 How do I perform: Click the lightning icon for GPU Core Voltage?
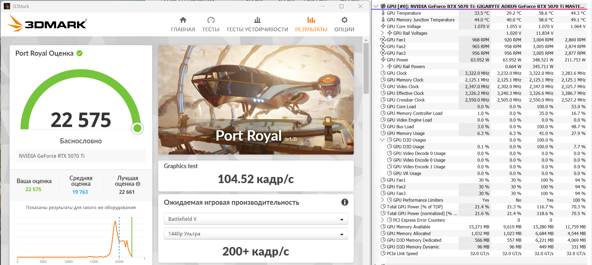coord(383,26)
